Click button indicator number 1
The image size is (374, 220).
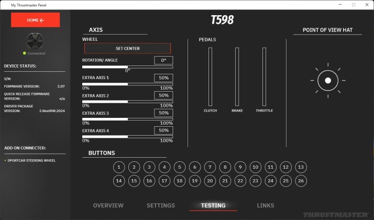[119, 168]
